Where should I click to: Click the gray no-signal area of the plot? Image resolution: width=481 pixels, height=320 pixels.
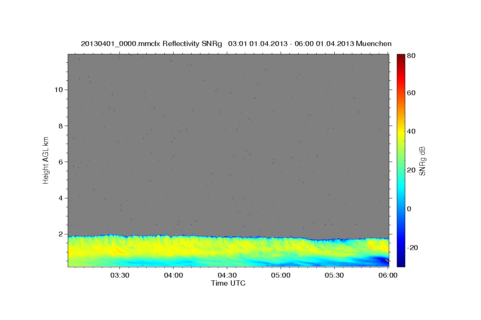[228, 144]
